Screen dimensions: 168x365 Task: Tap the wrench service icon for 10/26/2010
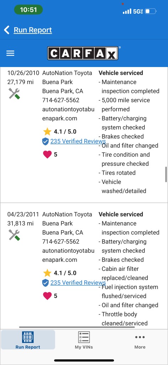[14, 94]
